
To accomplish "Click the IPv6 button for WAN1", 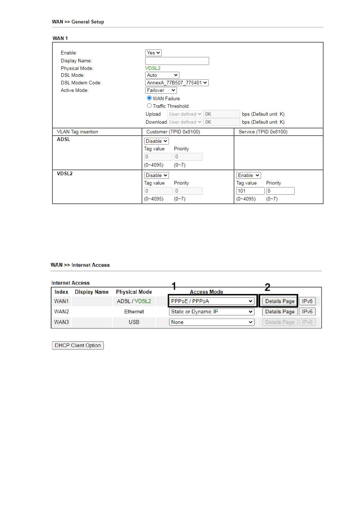I will tap(307, 301).
